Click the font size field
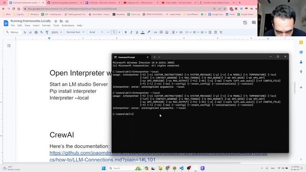This screenshot has height=172, width=306. [x=114, y=32]
